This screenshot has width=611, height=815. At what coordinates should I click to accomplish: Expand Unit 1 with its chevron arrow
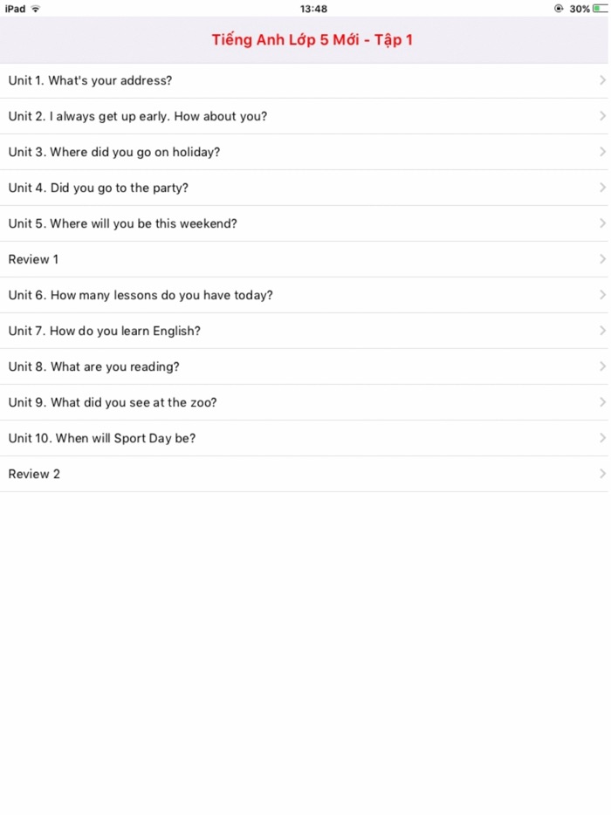tap(601, 79)
